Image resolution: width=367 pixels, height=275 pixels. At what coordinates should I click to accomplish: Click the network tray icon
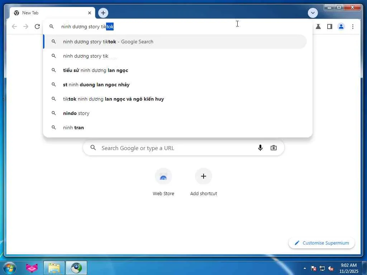[x=322, y=268]
